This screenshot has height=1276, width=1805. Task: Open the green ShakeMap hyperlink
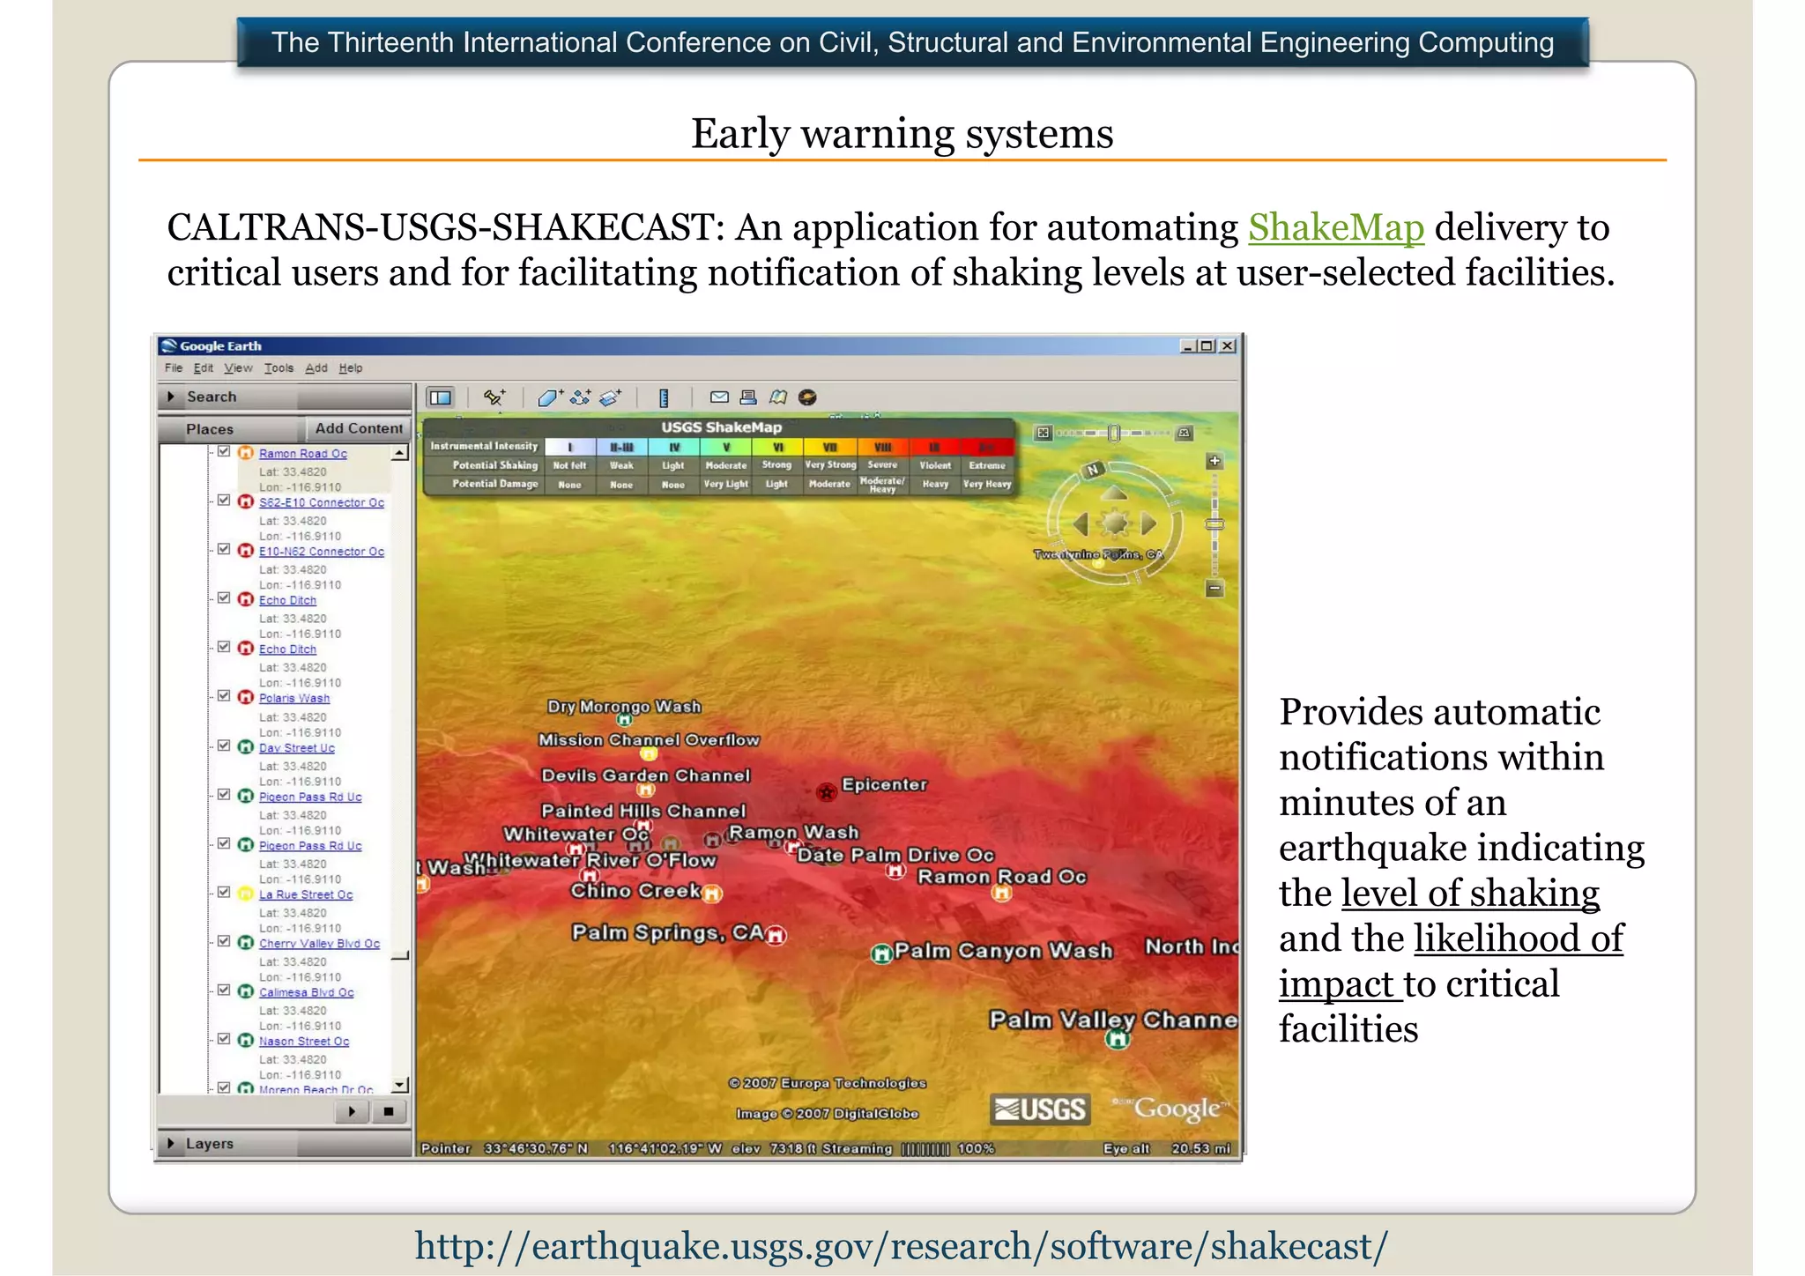pyautogui.click(x=1336, y=227)
